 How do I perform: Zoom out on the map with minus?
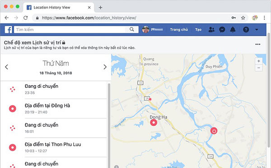click(x=258, y=68)
